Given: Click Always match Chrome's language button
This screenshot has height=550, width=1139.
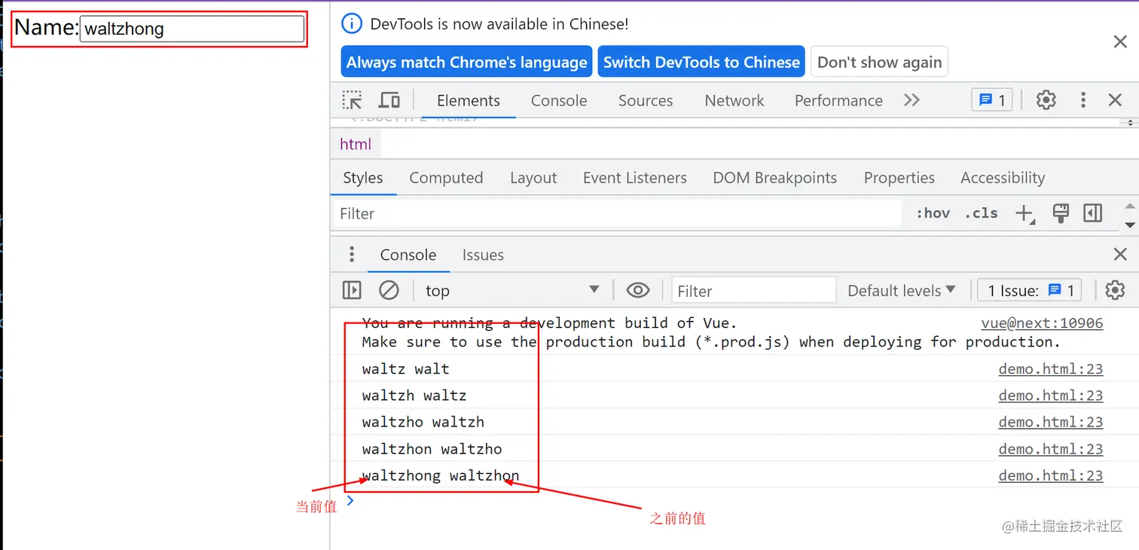Looking at the screenshot, I should tap(467, 63).
